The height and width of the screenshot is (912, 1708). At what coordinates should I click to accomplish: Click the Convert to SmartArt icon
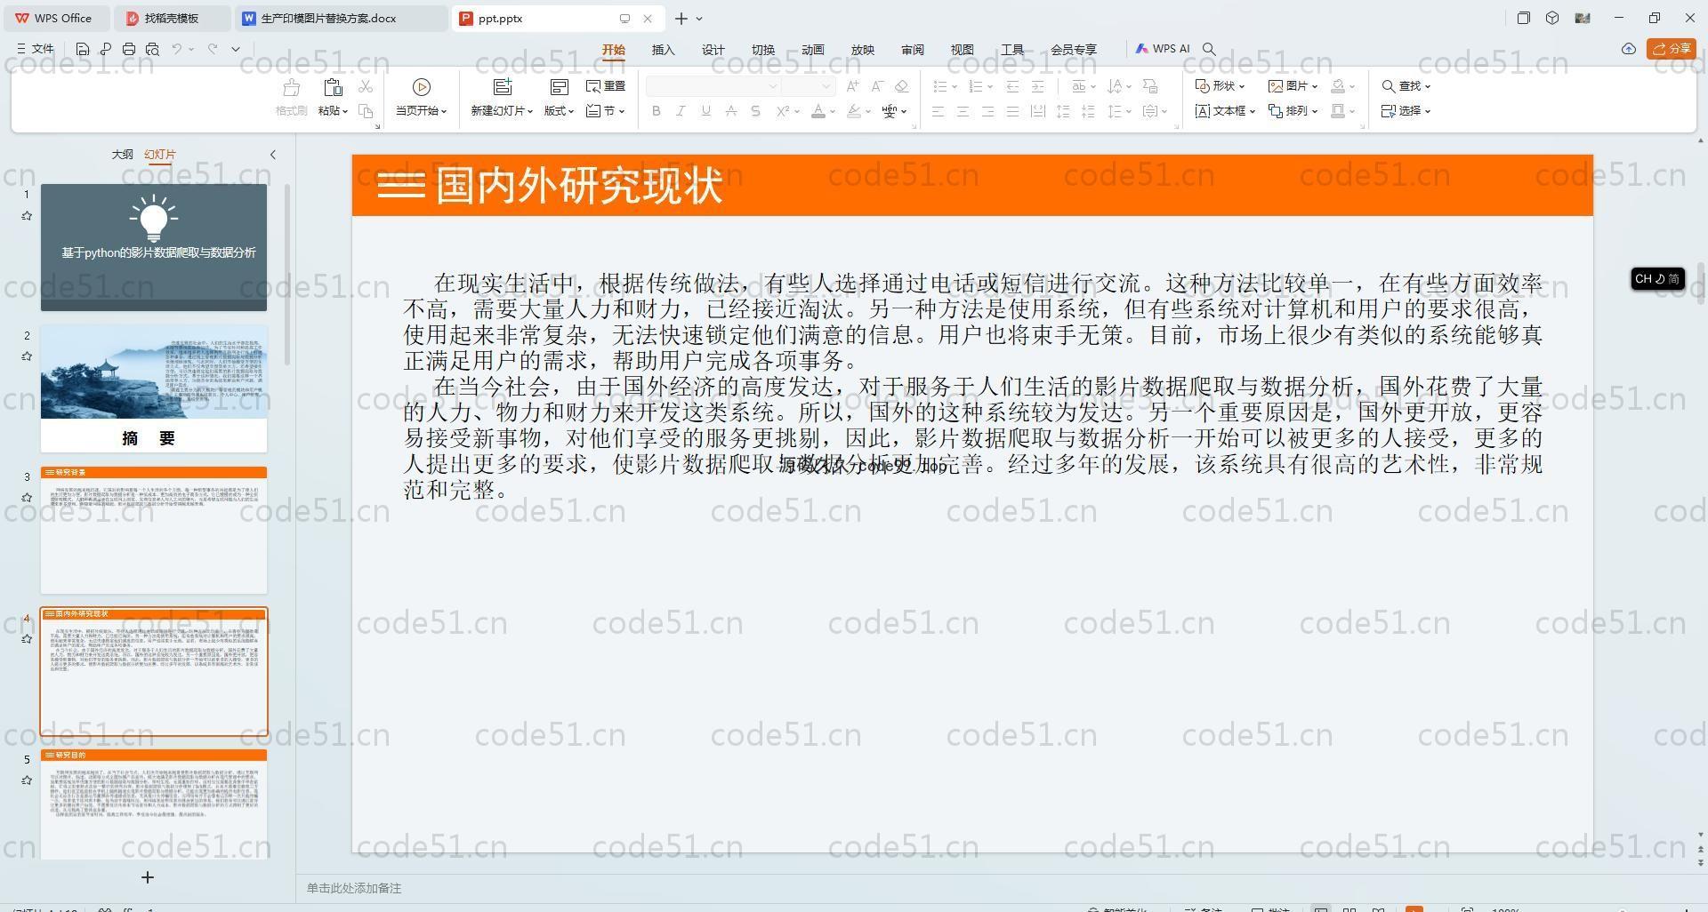[x=1149, y=86]
